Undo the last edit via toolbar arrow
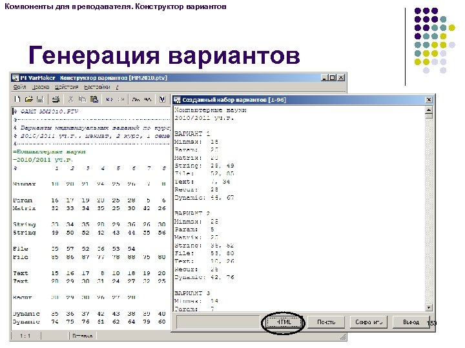The image size is (465, 348). [109, 99]
